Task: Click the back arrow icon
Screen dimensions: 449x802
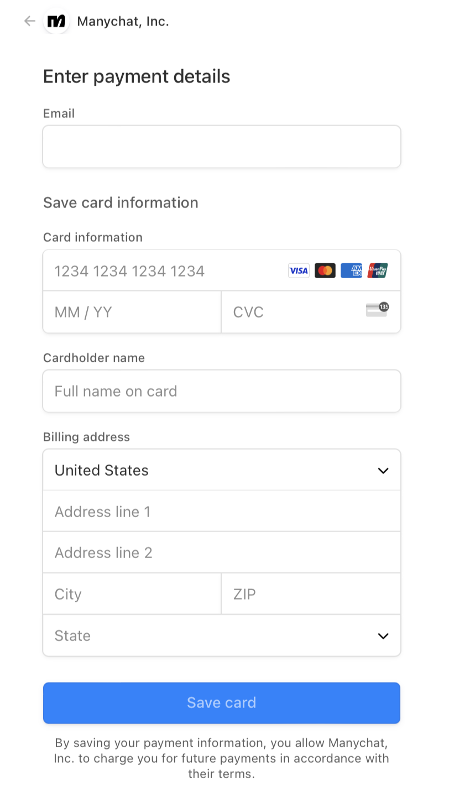Action: pyautogui.click(x=29, y=21)
